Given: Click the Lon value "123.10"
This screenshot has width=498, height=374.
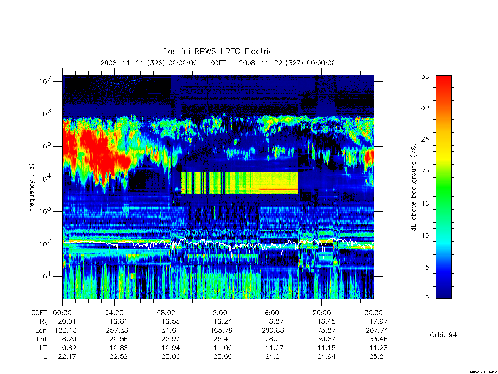Looking at the screenshot, I should 66,331.
